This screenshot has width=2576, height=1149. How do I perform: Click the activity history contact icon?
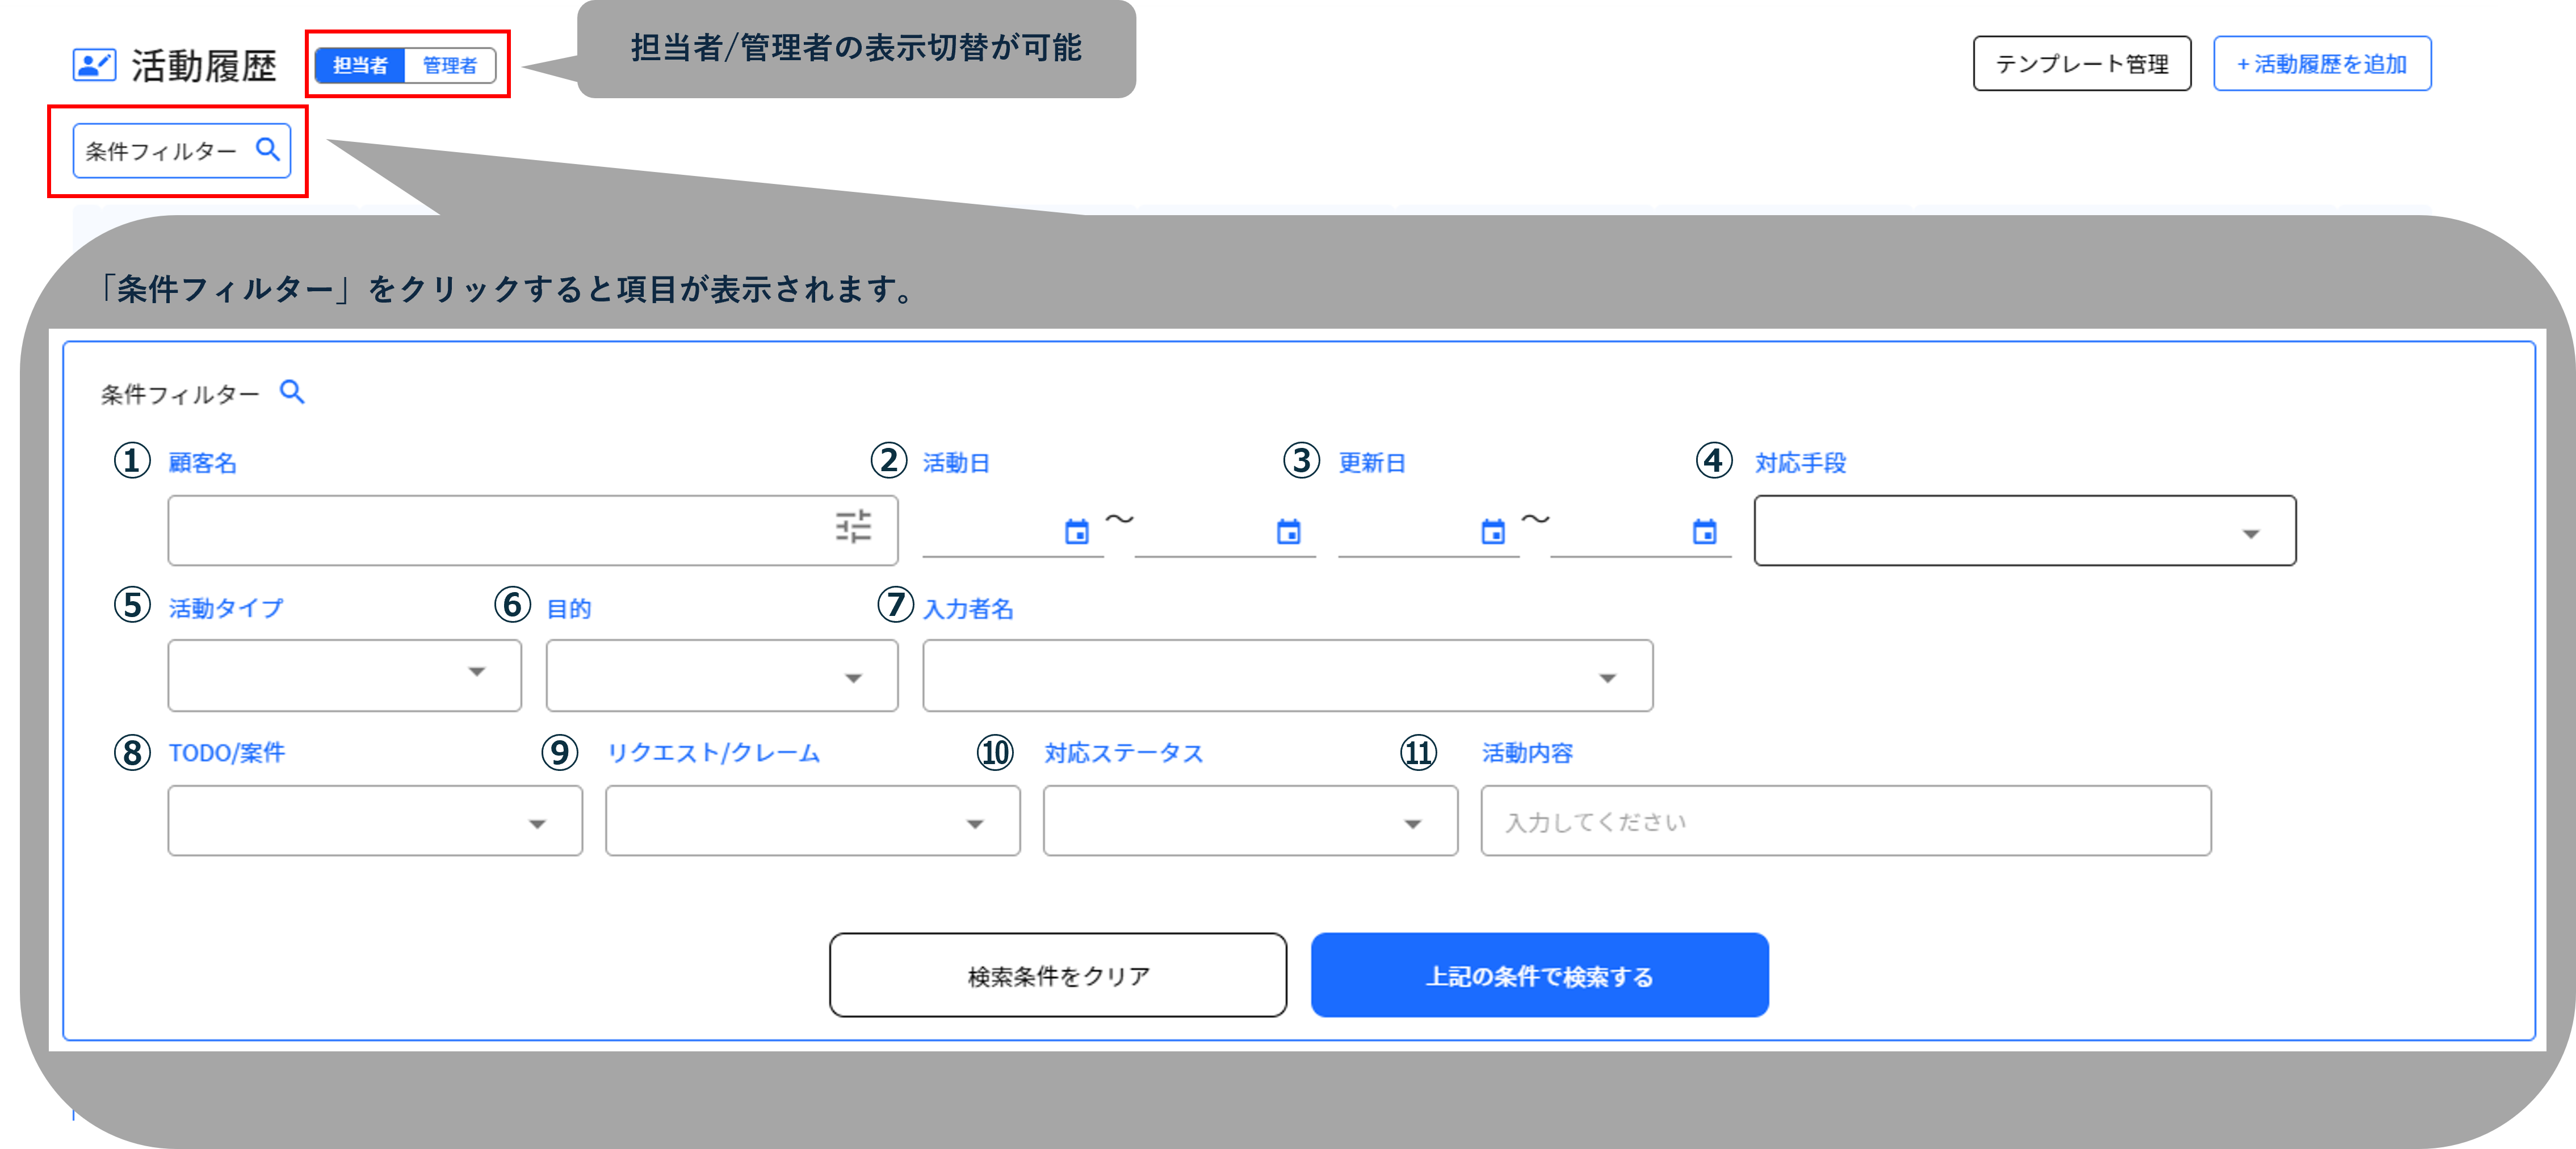click(94, 65)
